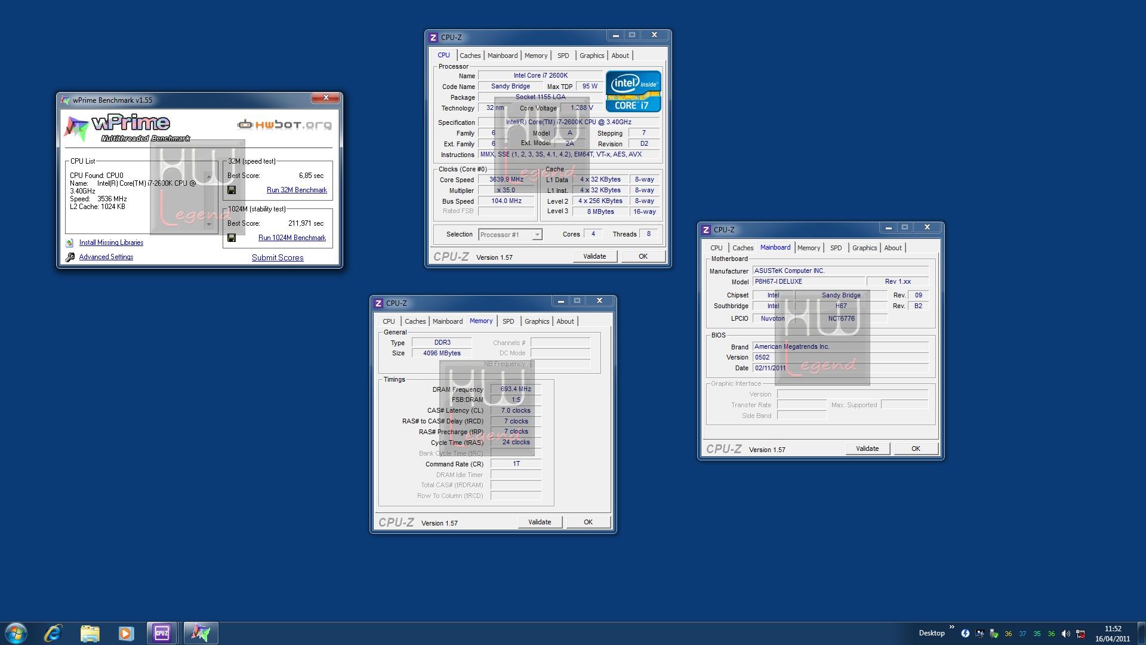
Task: Click OK in Memory window
Action: click(x=588, y=522)
